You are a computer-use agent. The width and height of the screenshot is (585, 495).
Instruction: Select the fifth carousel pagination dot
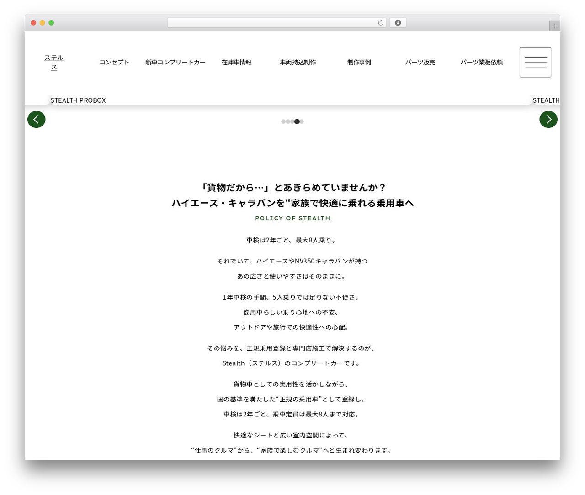(302, 121)
